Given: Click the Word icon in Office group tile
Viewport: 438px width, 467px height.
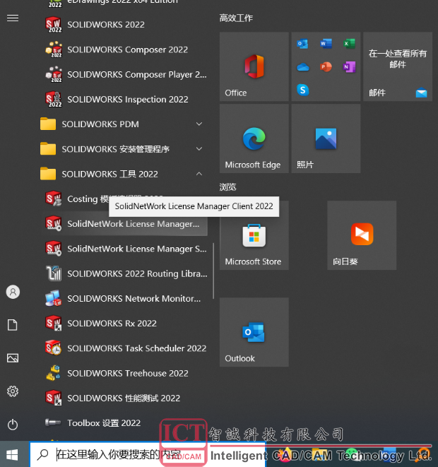Looking at the screenshot, I should coord(326,44).
